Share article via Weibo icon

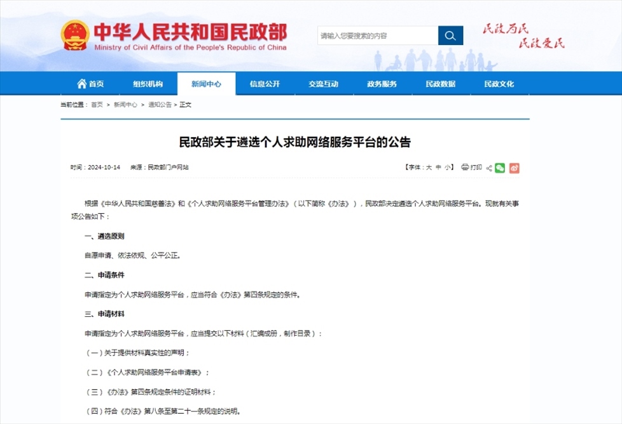pos(514,168)
